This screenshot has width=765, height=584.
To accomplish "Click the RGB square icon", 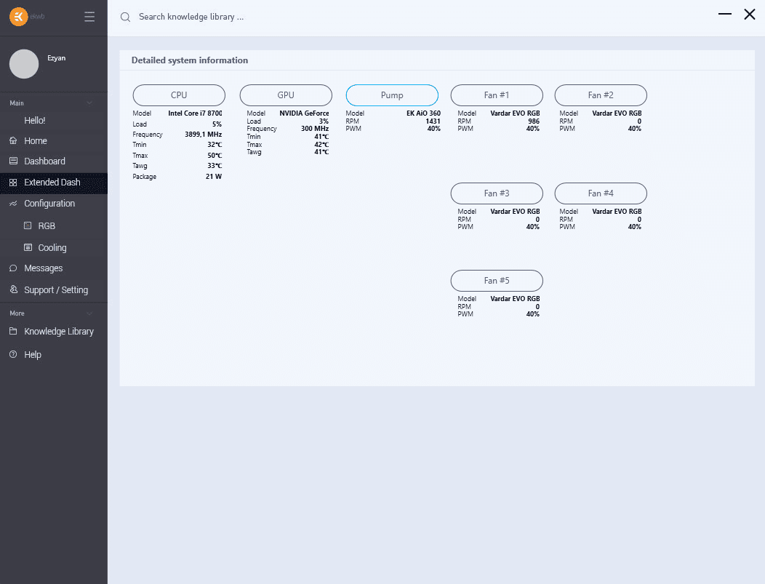I will [28, 225].
